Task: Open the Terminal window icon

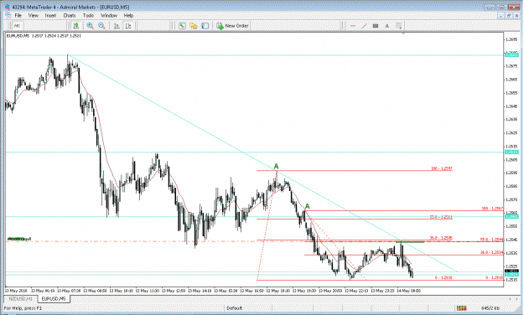Action: [205, 26]
